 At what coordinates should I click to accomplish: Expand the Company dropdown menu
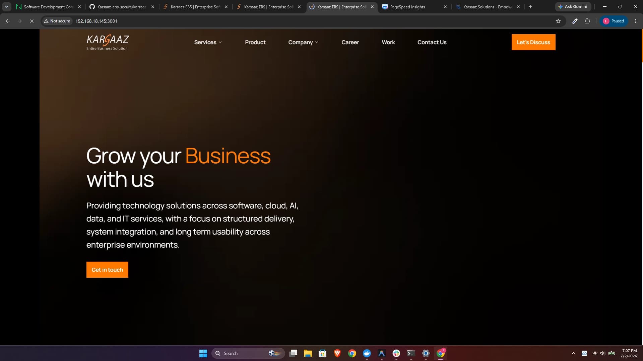coord(303,42)
